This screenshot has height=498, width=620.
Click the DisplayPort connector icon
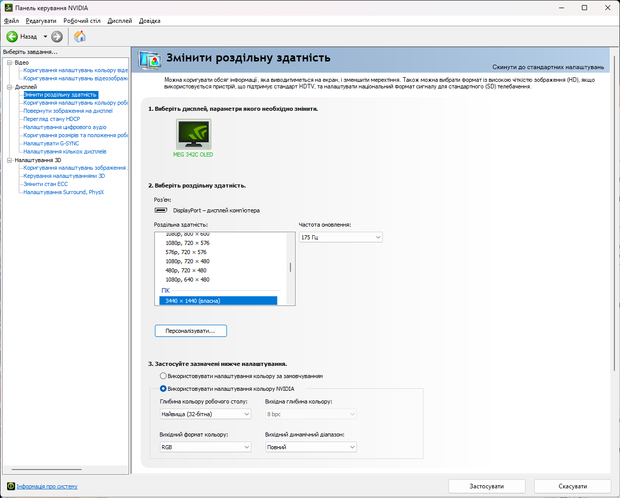[x=161, y=210]
